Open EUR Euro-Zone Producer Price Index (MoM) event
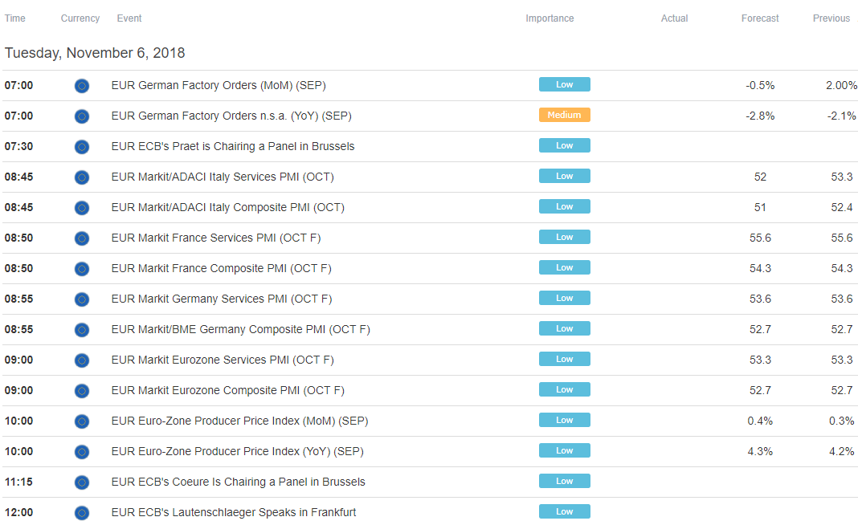The image size is (858, 525). 239,421
